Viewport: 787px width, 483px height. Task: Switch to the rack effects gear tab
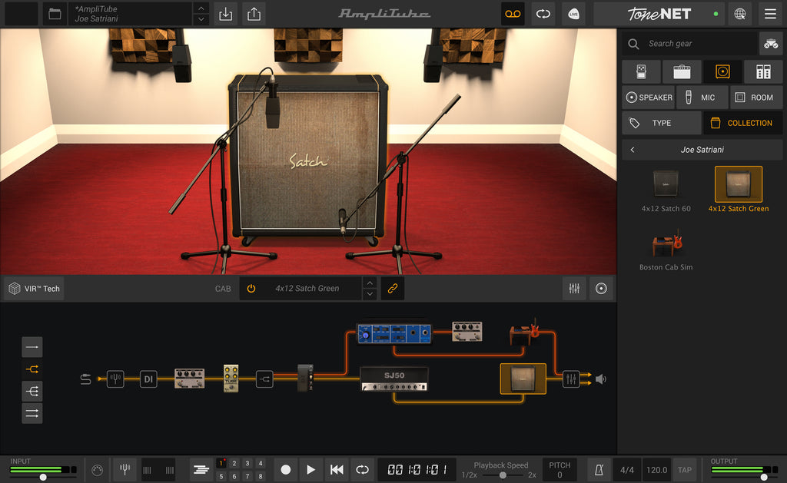763,71
